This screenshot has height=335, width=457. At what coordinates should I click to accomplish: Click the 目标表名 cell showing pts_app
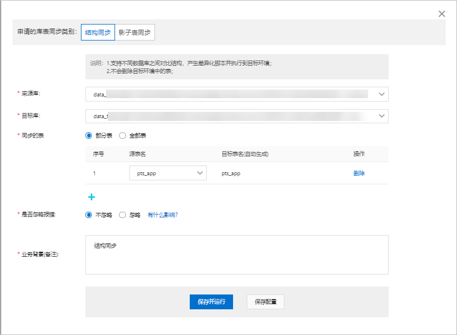pyautogui.click(x=231, y=173)
